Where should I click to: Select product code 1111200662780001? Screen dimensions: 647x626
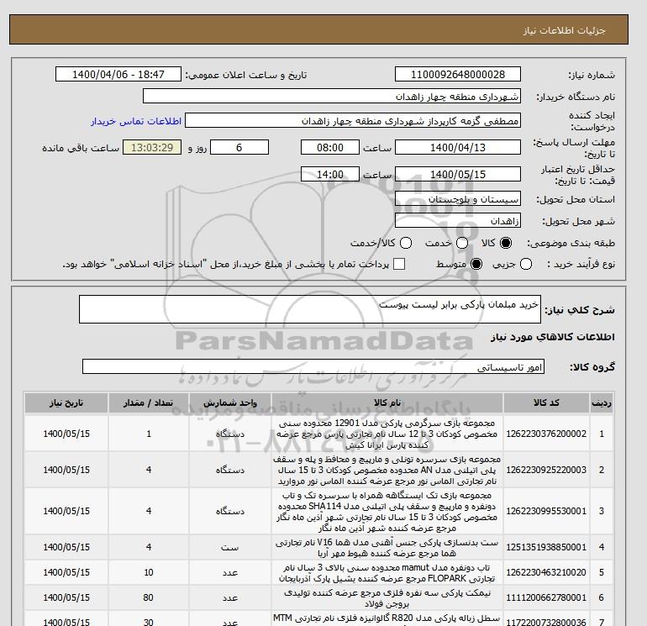546,597
